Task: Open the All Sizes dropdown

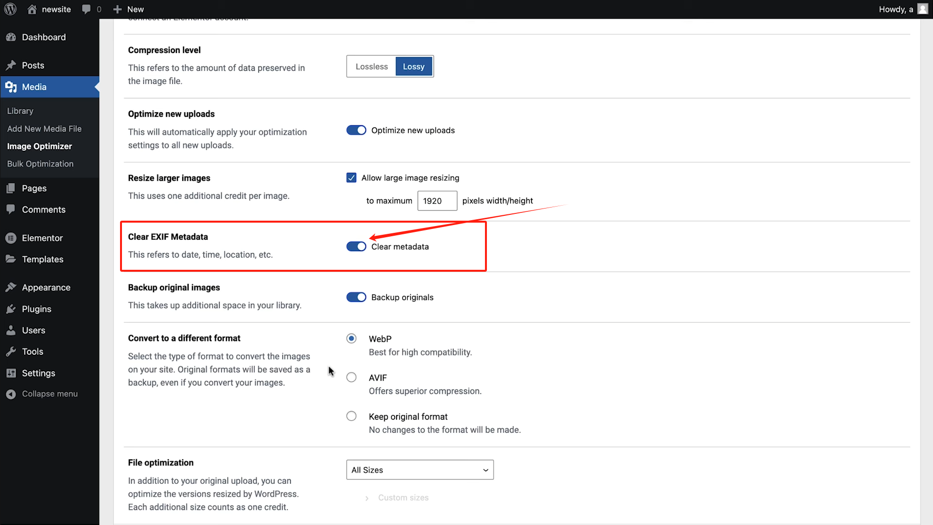Action: tap(419, 470)
